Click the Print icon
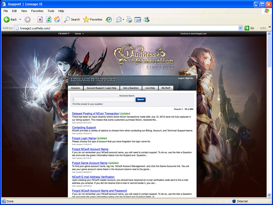 coord(129,19)
